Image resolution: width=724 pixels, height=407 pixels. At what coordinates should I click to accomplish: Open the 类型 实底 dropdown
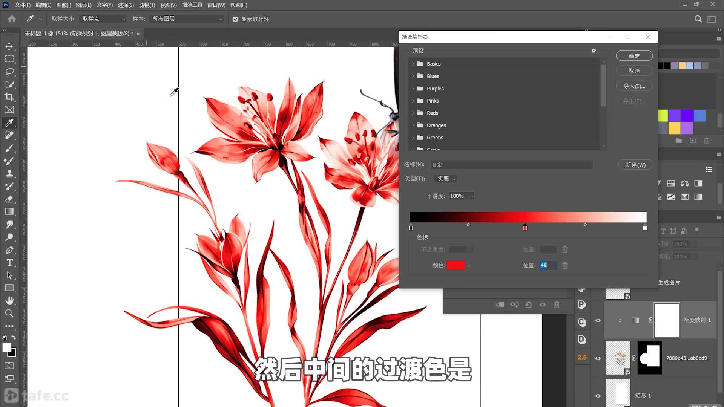pyautogui.click(x=445, y=179)
